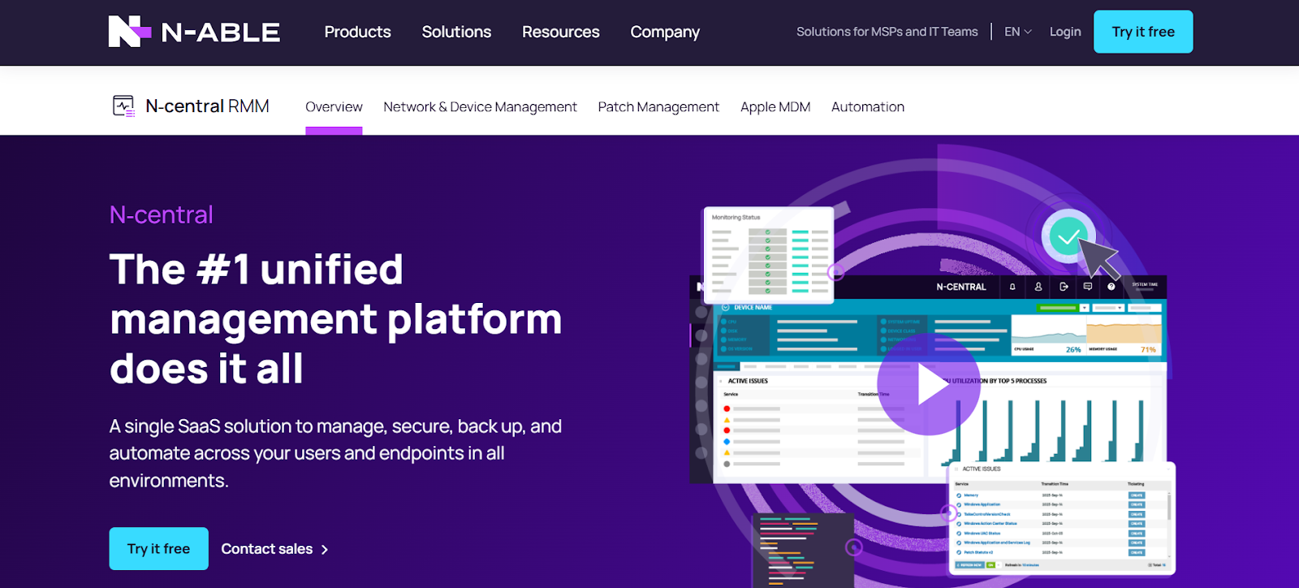Click the green checkmark circle graphic

[x=1068, y=236]
